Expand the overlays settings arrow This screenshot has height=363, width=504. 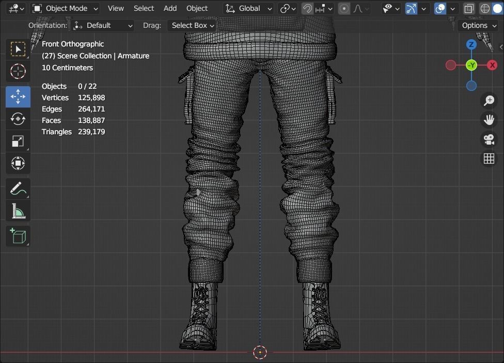click(x=452, y=9)
